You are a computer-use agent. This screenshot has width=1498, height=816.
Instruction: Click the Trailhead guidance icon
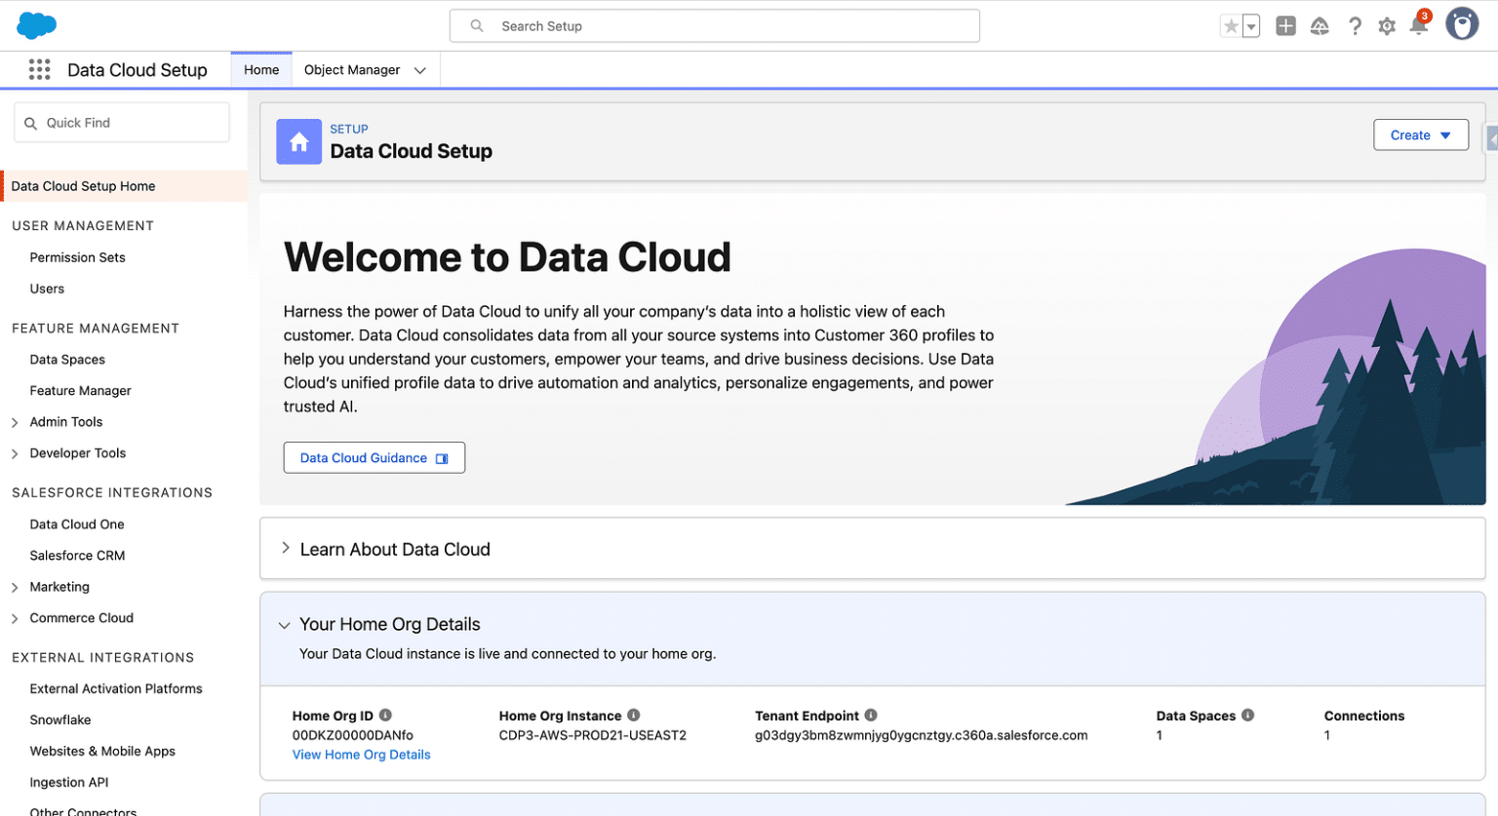1320,26
